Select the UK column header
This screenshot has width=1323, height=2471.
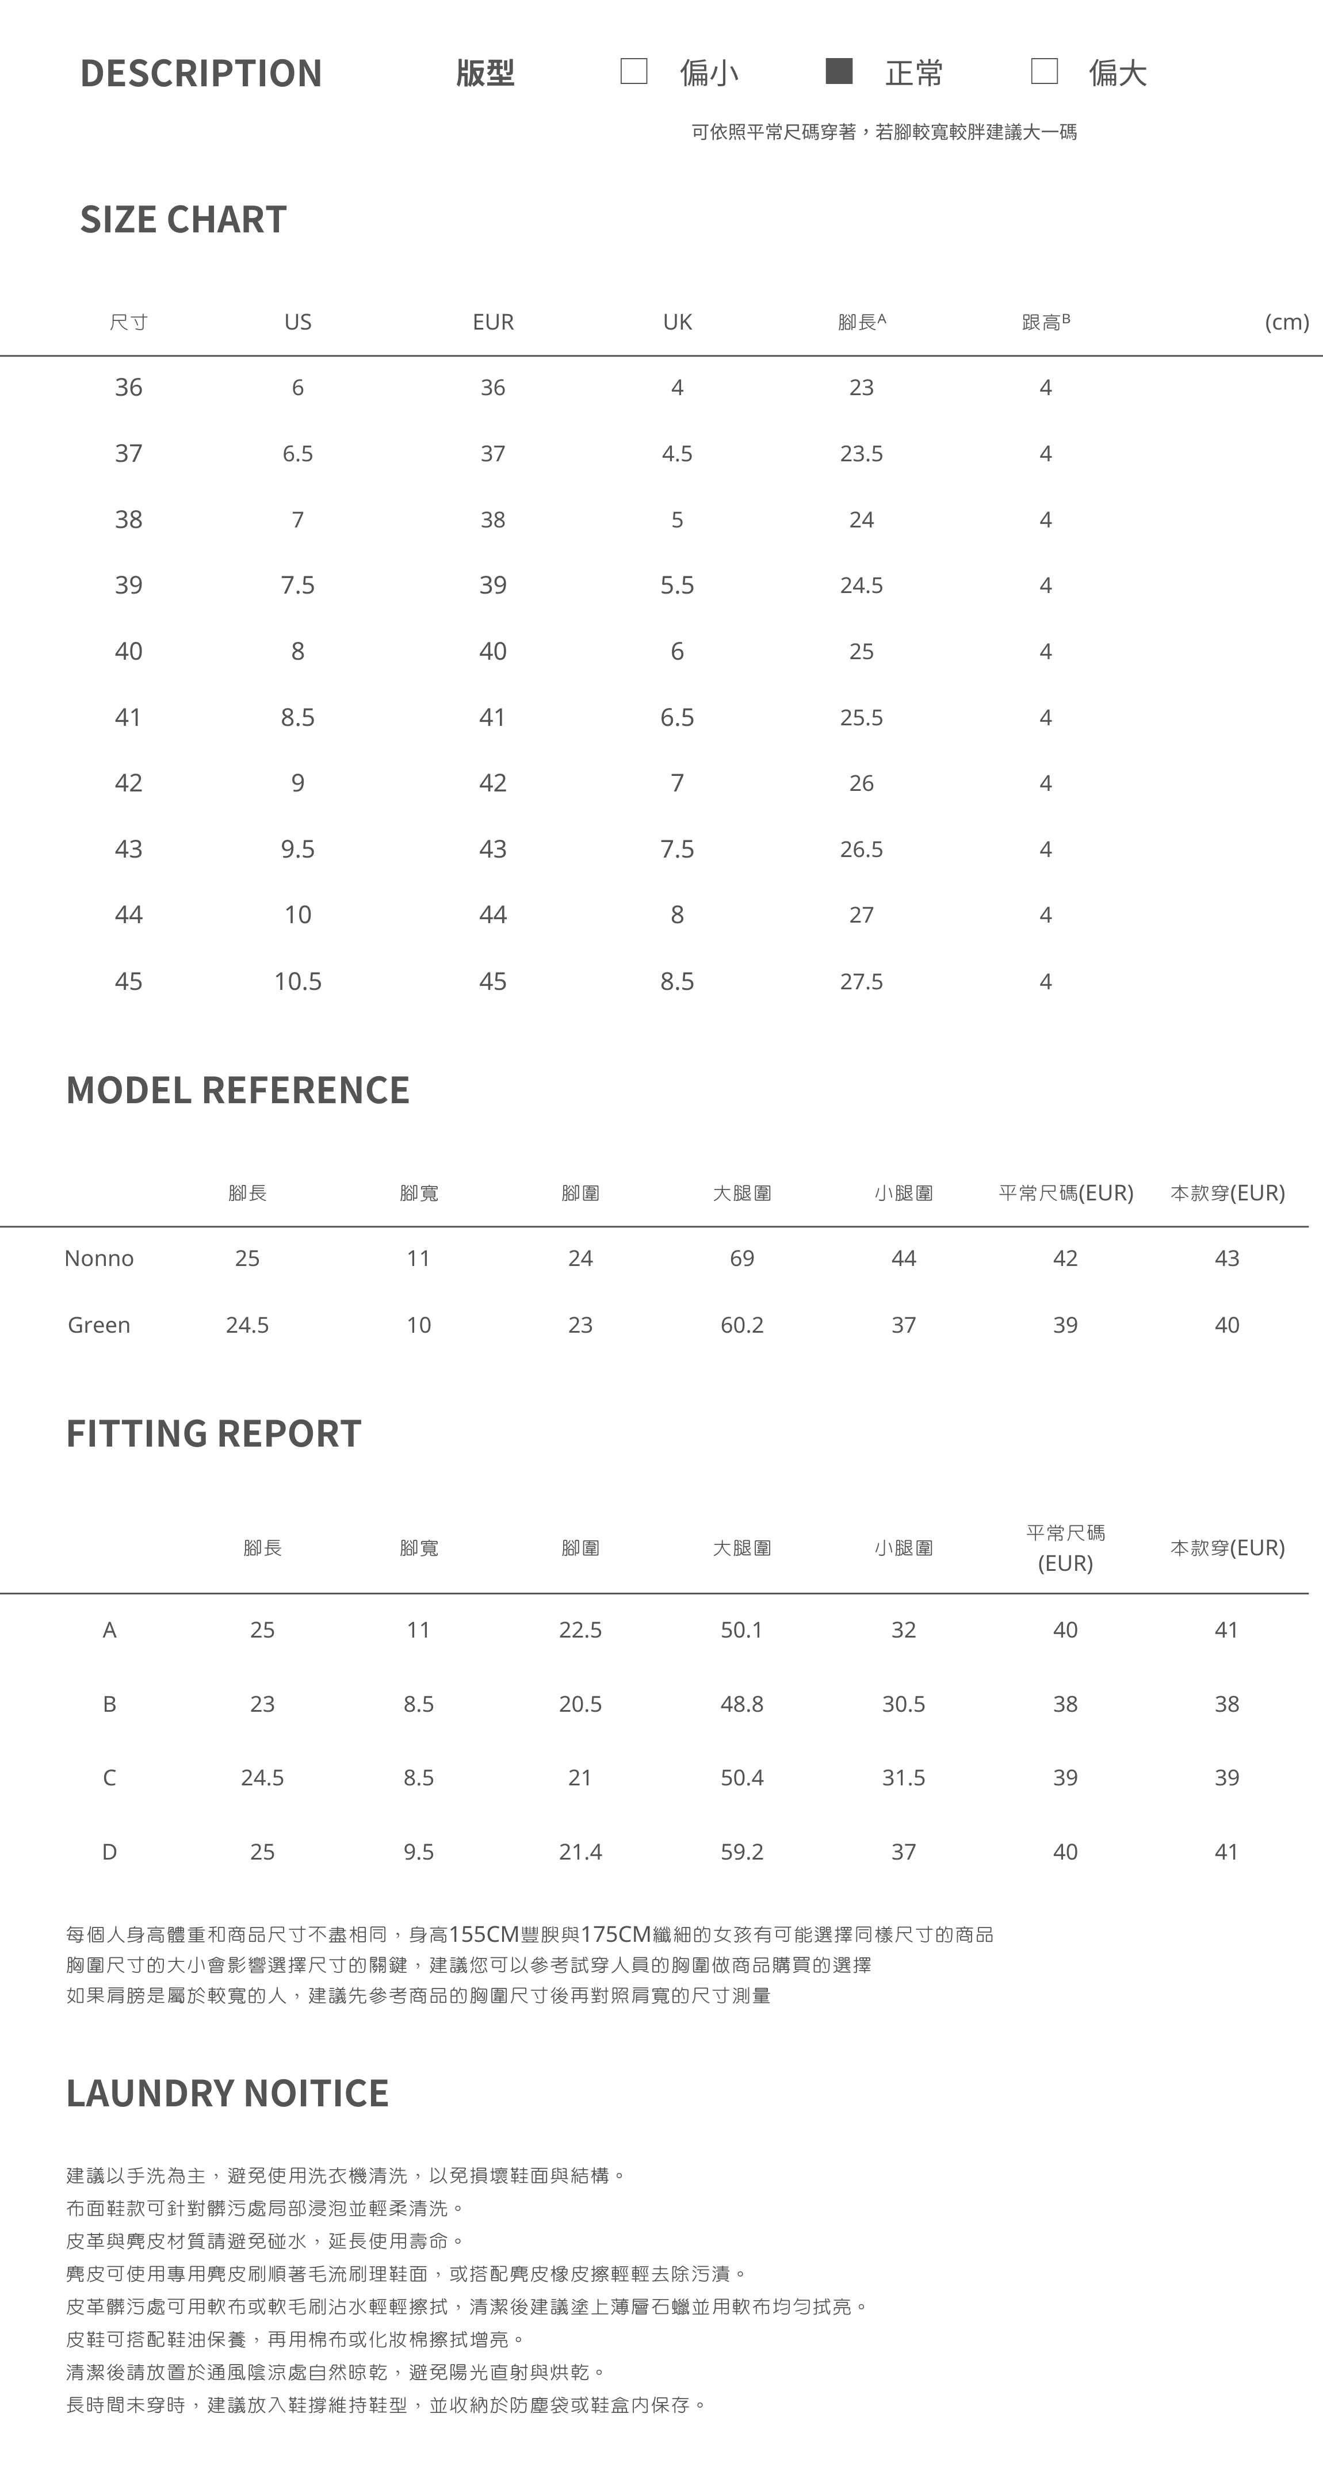[x=678, y=322]
